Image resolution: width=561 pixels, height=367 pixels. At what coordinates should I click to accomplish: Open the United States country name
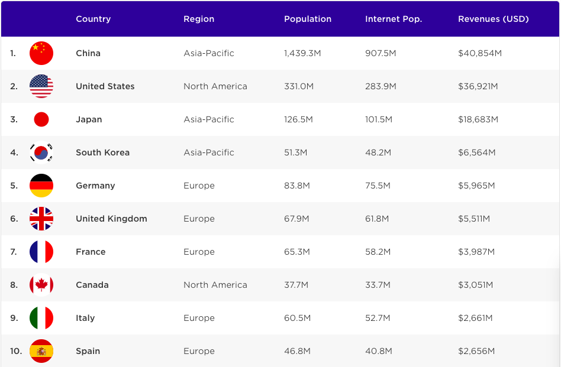105,86
